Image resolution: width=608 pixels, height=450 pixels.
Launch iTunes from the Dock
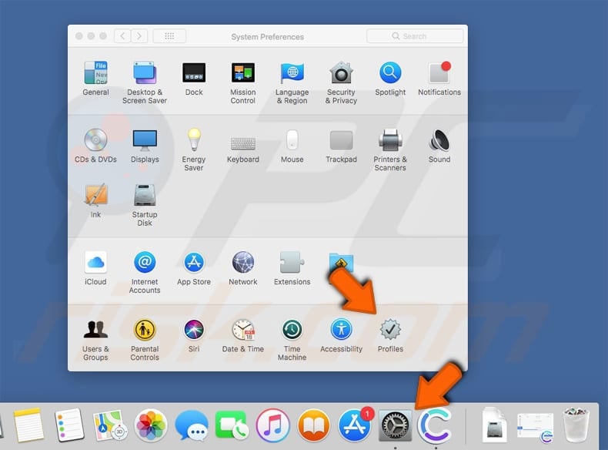273,425
